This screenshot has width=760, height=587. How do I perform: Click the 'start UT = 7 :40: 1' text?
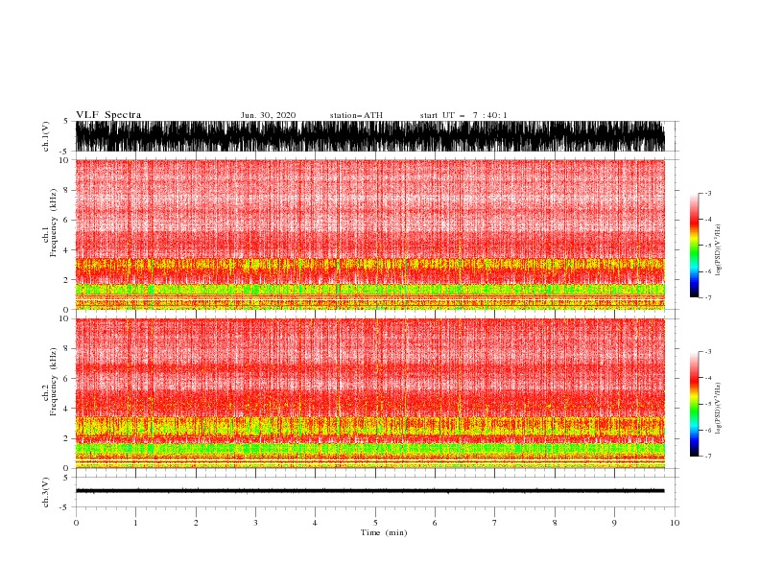[x=463, y=115]
